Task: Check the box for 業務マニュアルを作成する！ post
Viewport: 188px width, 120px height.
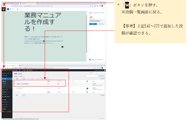Action: (x=15, y=84)
